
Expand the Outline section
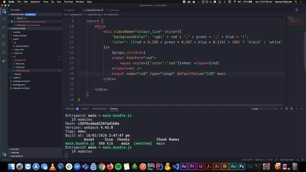tap(15, 149)
